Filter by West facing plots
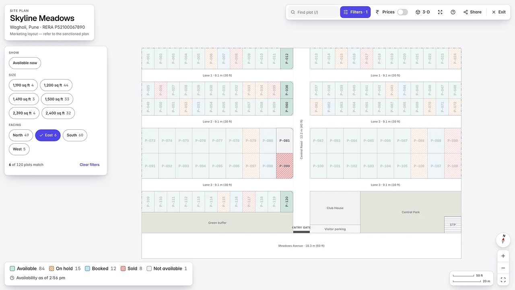The image size is (515, 290). pyautogui.click(x=19, y=149)
